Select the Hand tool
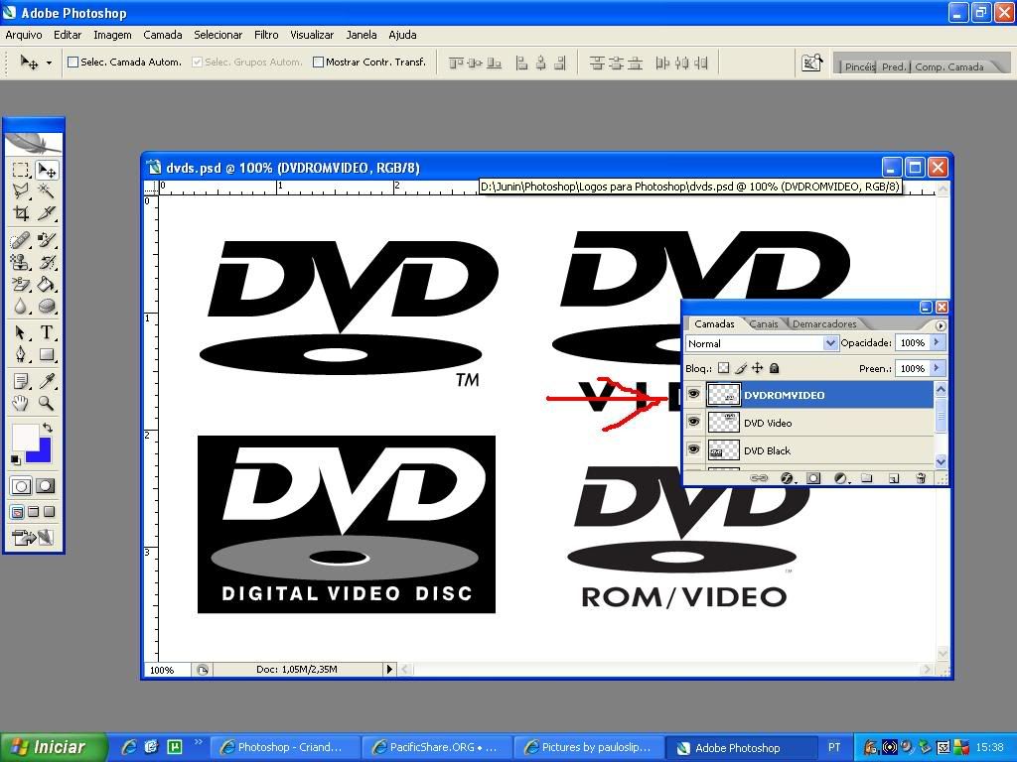Viewport: 1017px width, 762px height. 20,403
